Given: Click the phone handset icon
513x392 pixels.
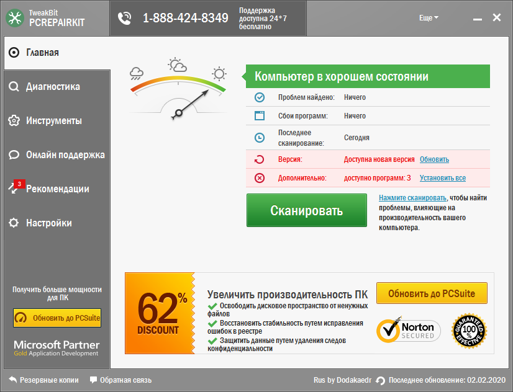Looking at the screenshot, I should 125,18.
